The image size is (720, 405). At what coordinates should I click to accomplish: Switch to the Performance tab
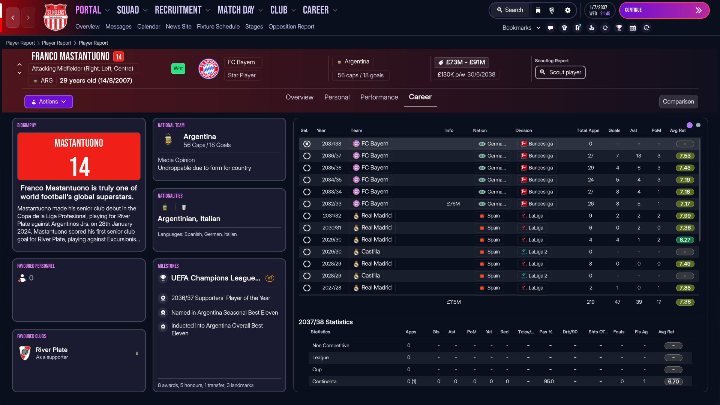[x=379, y=97]
